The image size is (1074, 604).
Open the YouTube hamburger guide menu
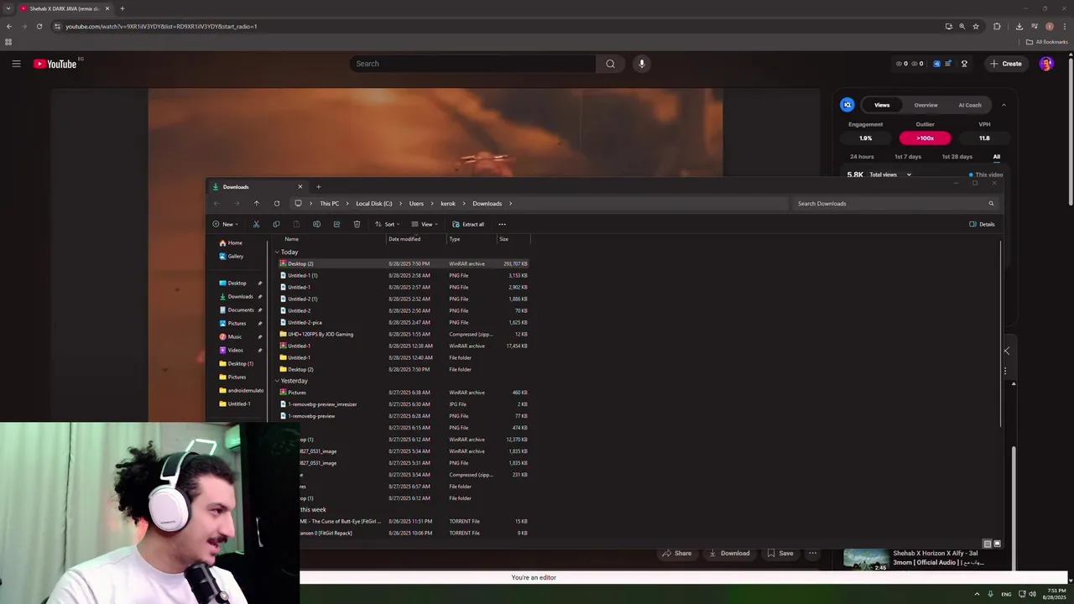coord(16,64)
